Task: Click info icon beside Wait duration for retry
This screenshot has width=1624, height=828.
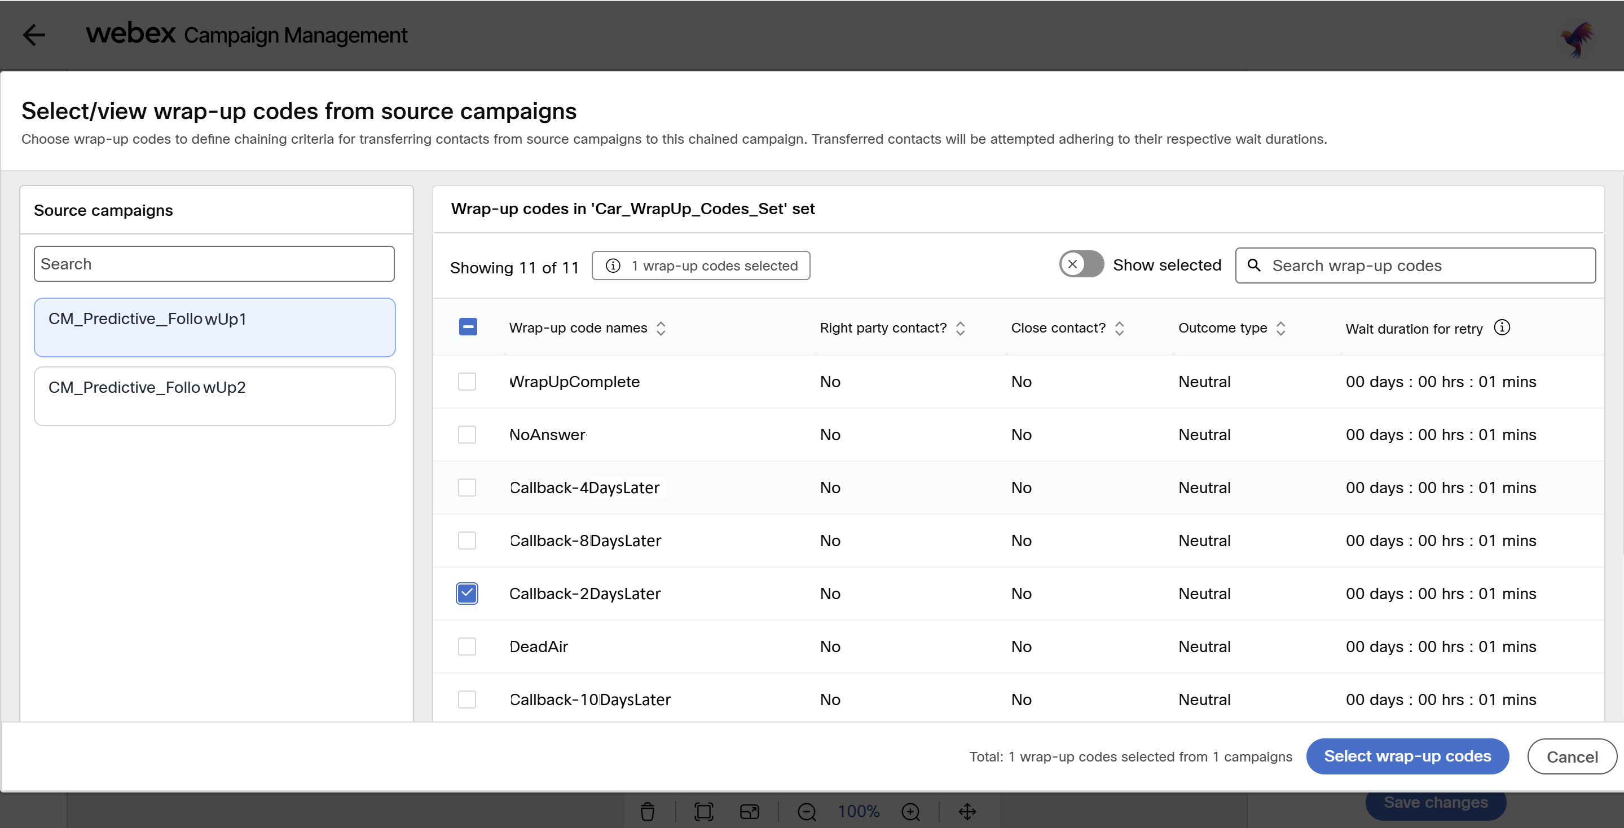Action: click(1502, 327)
